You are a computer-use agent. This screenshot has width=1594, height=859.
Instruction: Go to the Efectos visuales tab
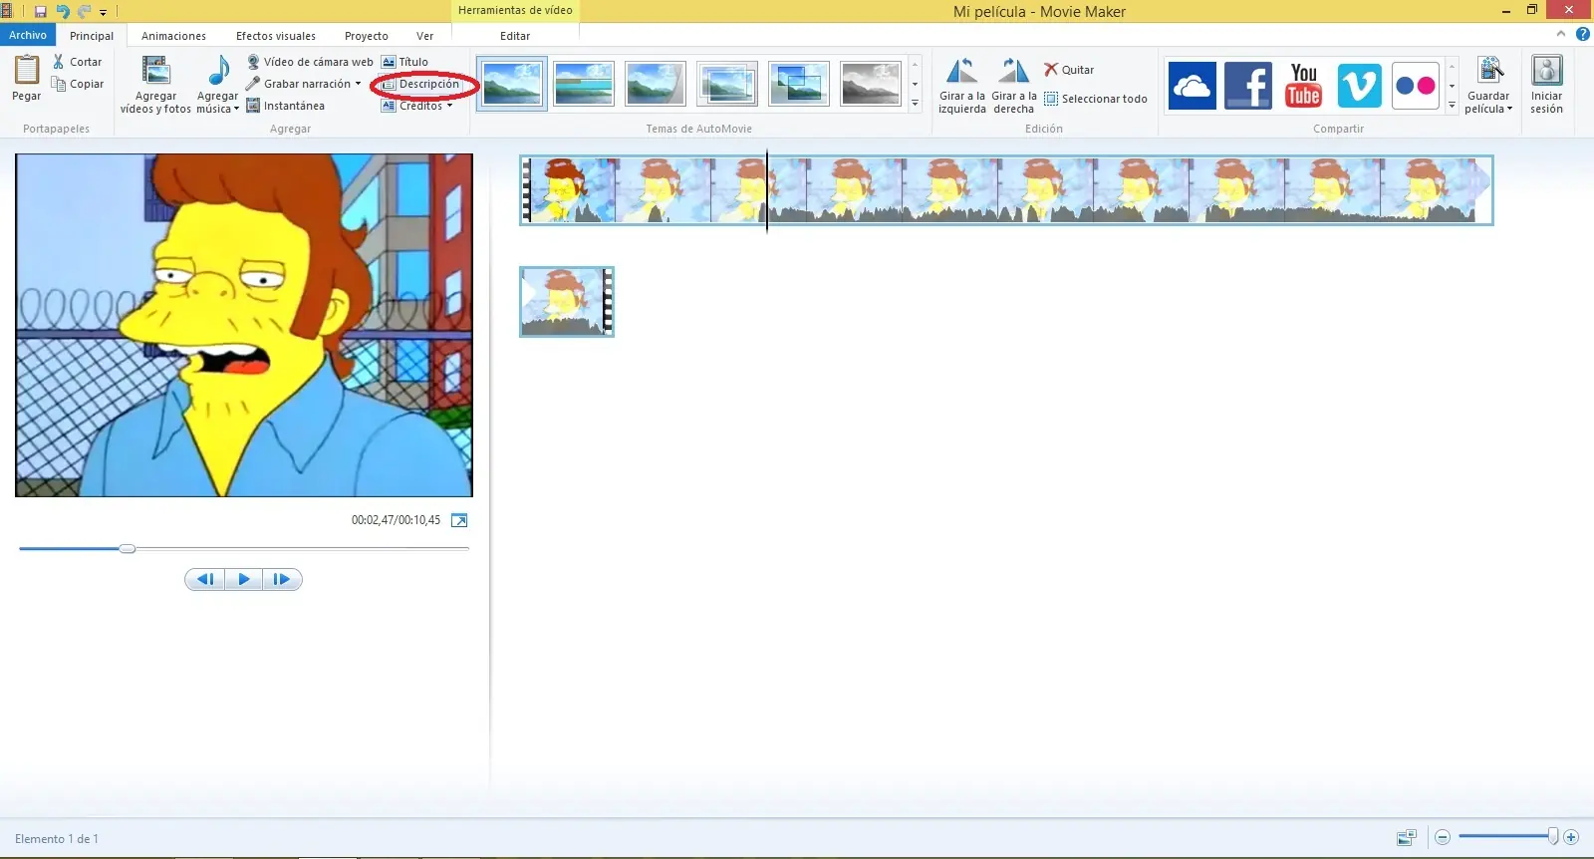[x=276, y=36]
